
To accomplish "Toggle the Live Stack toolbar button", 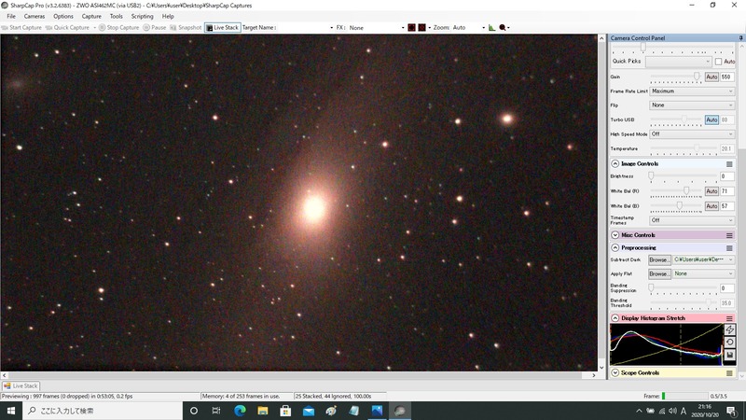I will [222, 28].
